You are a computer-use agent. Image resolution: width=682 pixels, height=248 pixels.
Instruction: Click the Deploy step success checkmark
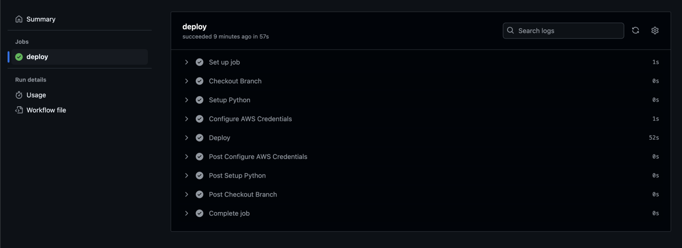coord(200,138)
